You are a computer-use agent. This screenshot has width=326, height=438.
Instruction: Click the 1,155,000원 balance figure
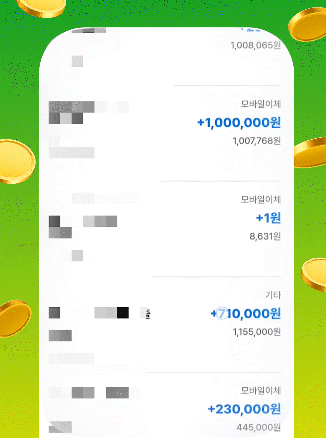(257, 332)
